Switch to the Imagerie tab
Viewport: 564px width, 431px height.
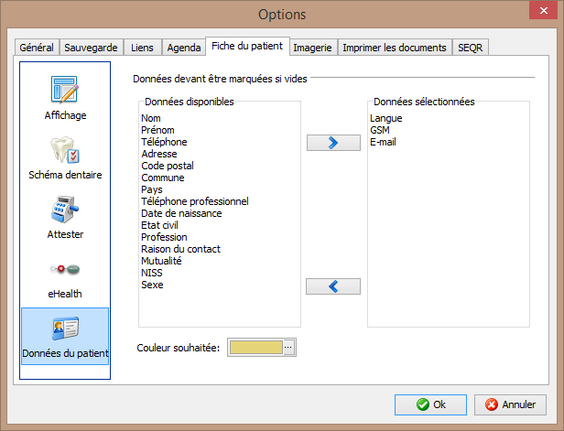313,47
